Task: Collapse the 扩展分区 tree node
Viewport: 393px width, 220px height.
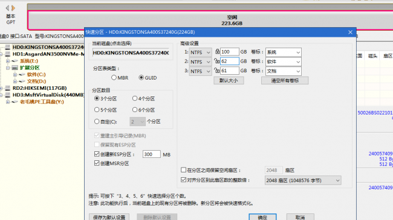Action: [8, 68]
